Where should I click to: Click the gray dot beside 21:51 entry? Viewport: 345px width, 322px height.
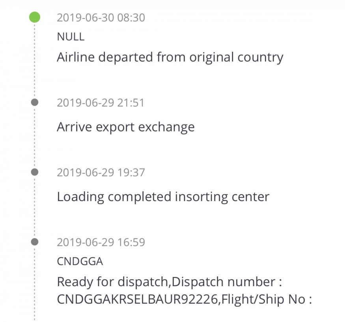coord(35,102)
